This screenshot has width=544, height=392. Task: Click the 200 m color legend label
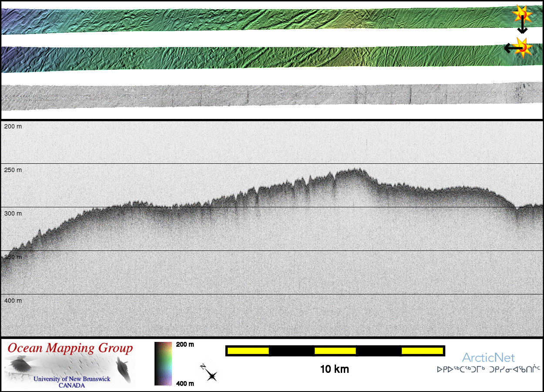click(185, 345)
